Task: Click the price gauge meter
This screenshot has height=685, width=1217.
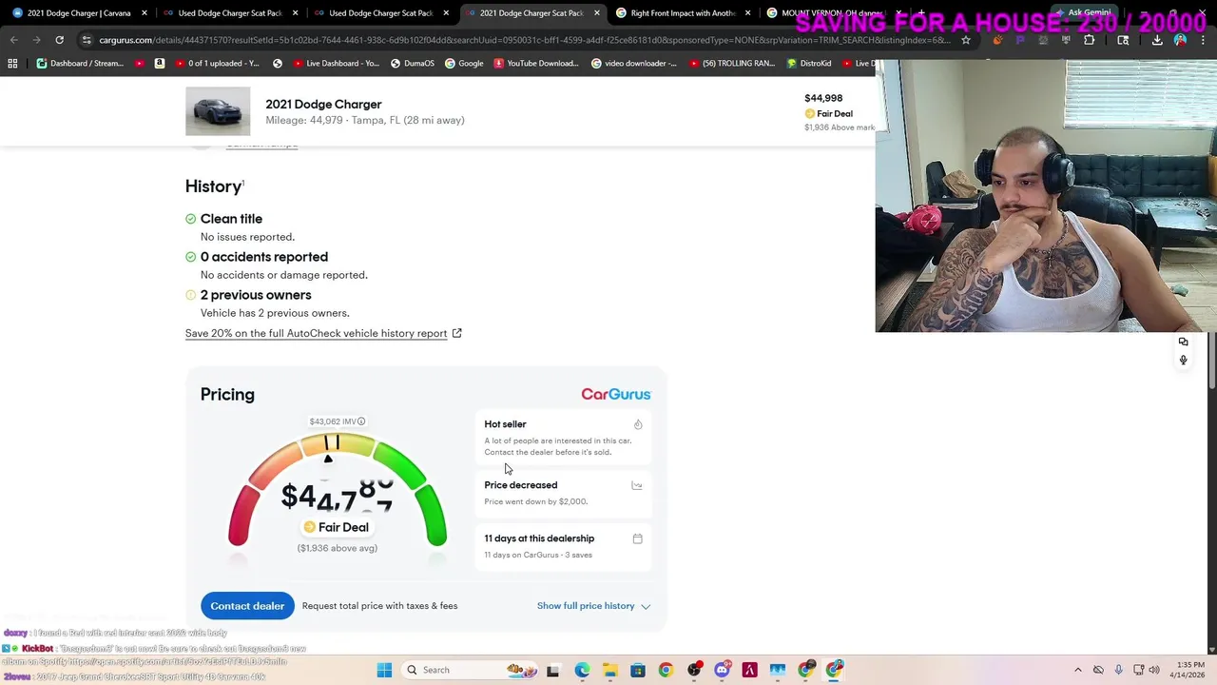Action: coord(338,490)
